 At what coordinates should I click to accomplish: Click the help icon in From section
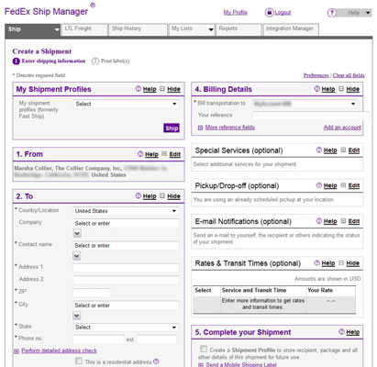pyautogui.click(x=140, y=154)
